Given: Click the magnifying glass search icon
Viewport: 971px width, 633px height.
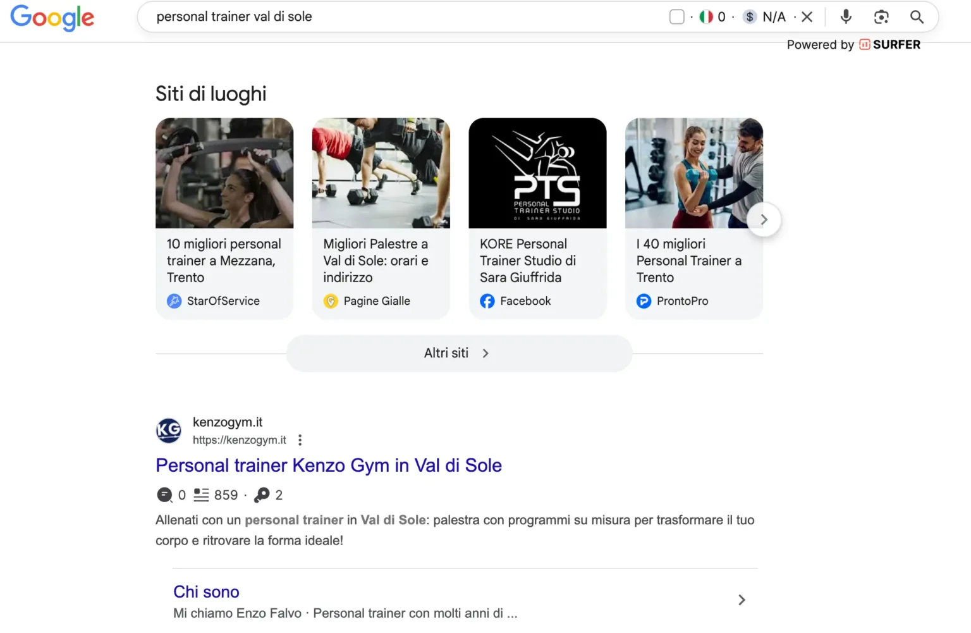Looking at the screenshot, I should [917, 17].
